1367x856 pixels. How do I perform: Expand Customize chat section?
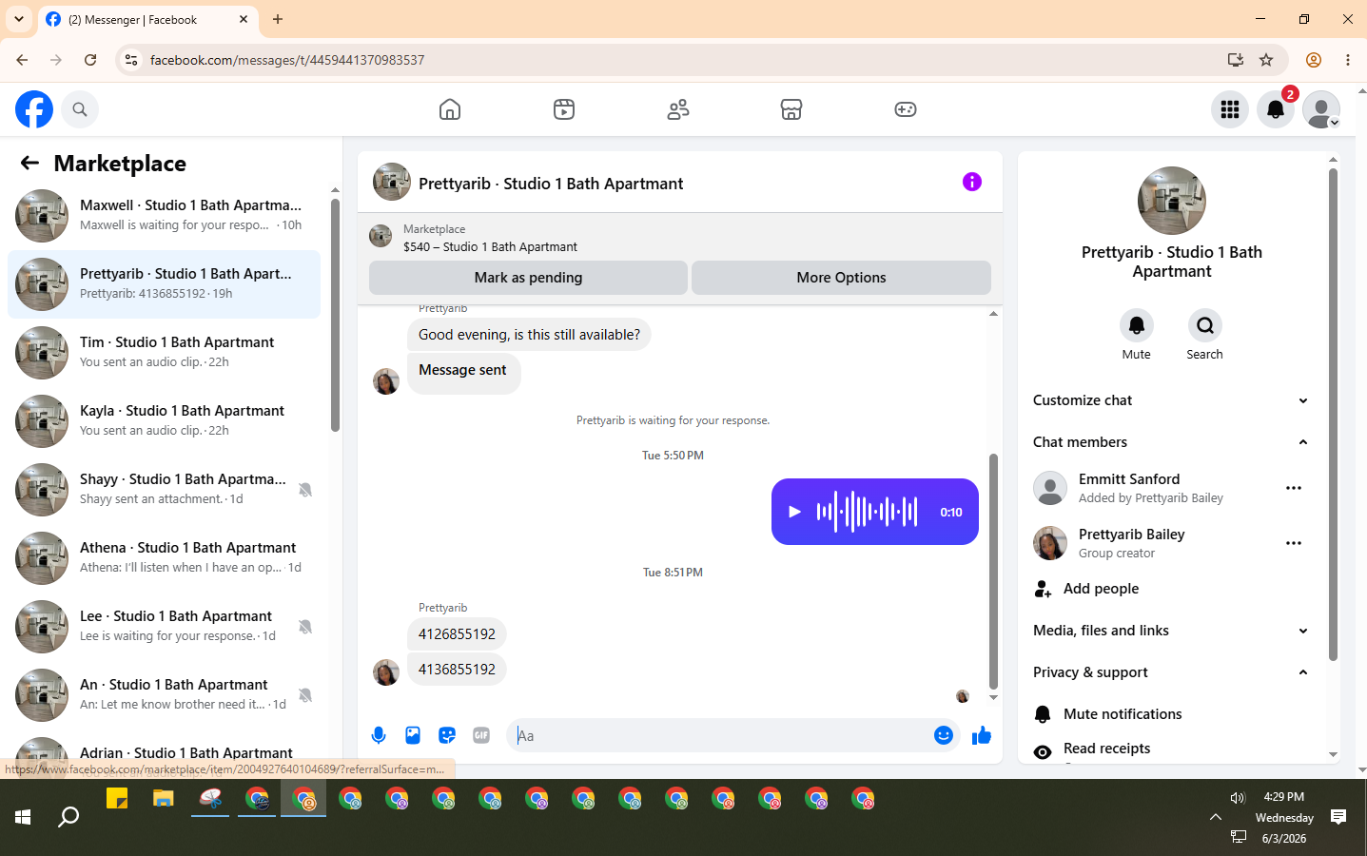point(1172,400)
